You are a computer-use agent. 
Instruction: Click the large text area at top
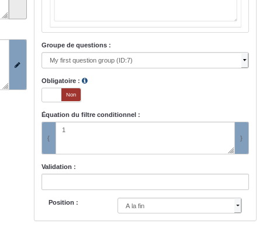(x=146, y=11)
